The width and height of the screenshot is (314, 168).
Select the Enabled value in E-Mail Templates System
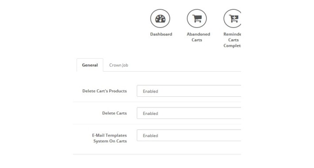[x=150, y=136]
